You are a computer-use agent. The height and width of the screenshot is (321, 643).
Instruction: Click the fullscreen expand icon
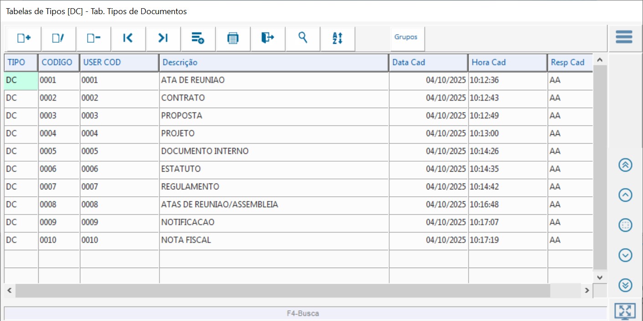tap(625, 311)
